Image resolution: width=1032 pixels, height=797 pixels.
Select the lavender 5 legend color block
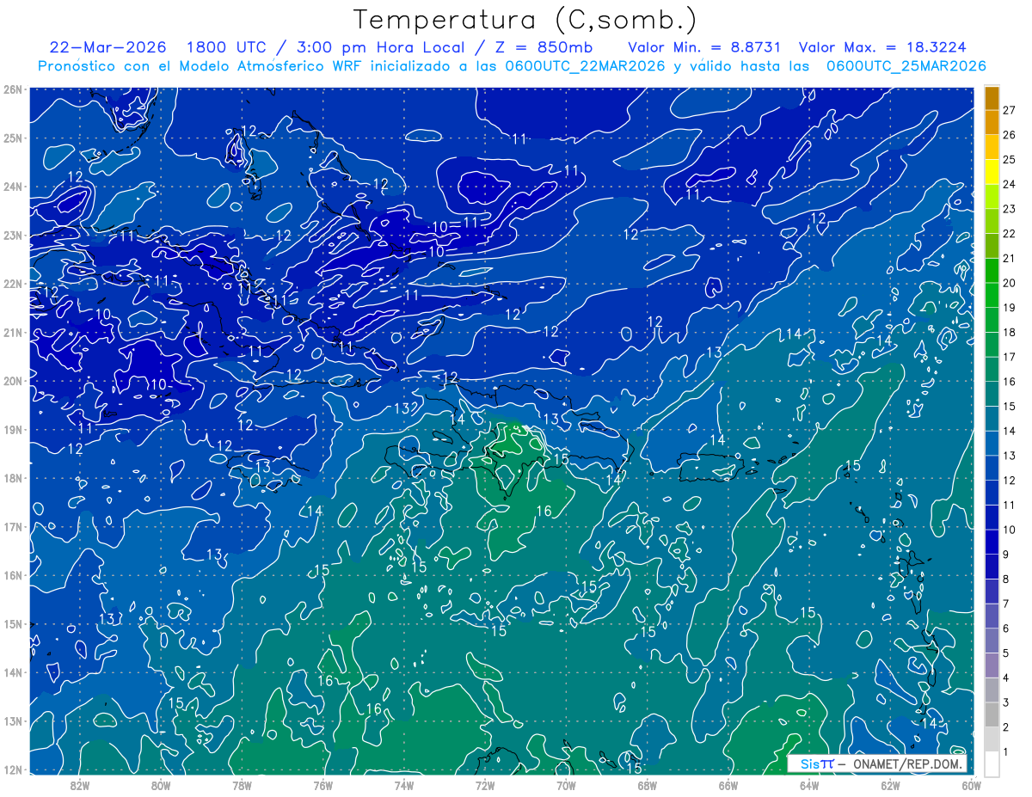(992, 641)
